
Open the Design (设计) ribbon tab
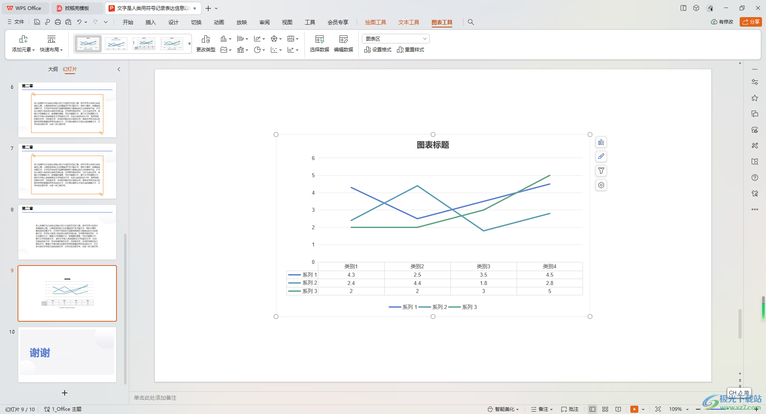tap(174, 22)
